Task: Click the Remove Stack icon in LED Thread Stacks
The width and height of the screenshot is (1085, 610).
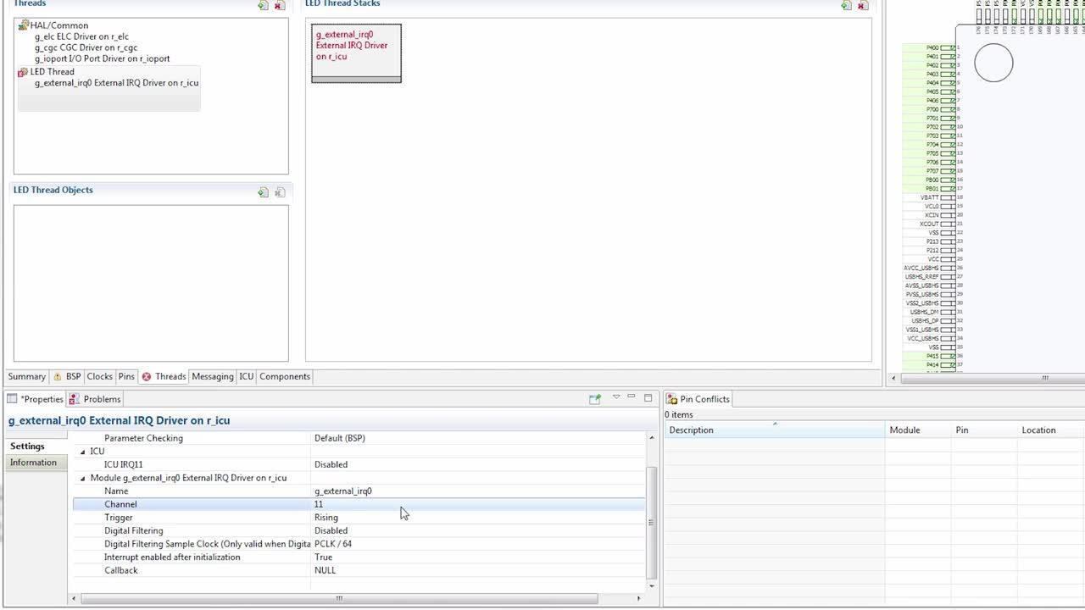Action: (x=861, y=5)
